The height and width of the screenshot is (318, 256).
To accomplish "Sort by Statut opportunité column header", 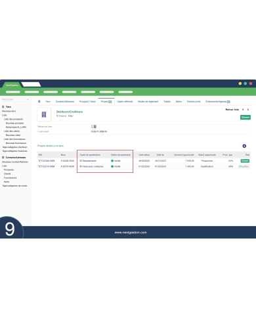I will [207, 155].
